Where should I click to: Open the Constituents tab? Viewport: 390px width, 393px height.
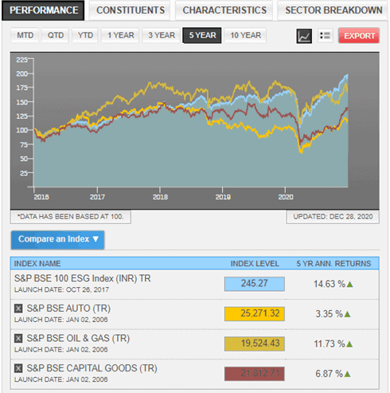pos(130,10)
